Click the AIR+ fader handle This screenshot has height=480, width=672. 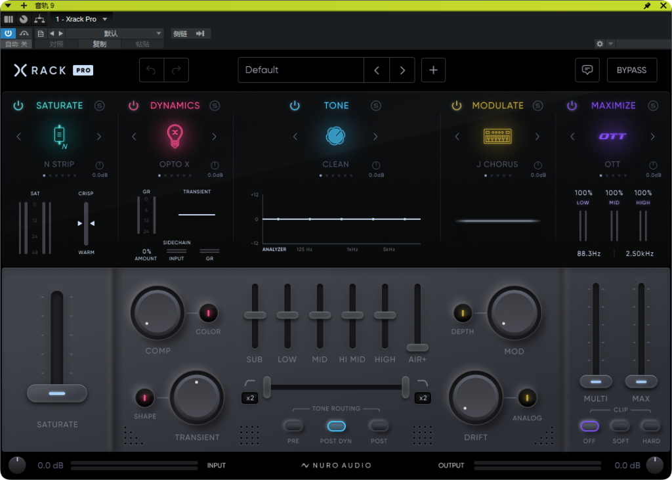tap(417, 347)
